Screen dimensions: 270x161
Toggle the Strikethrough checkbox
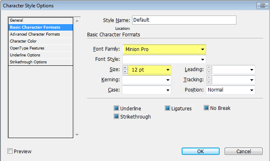tap(117, 116)
